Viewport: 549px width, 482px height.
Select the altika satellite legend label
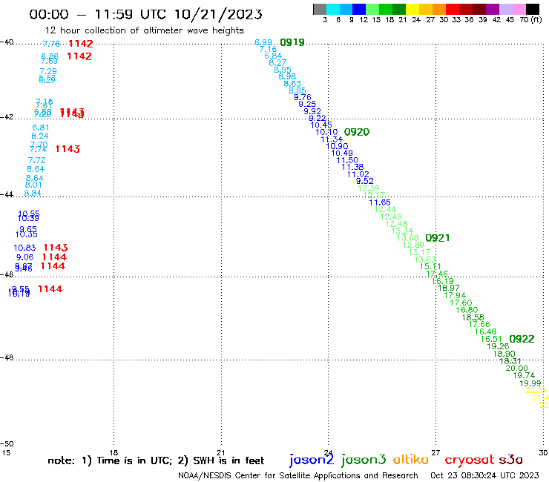click(410, 459)
